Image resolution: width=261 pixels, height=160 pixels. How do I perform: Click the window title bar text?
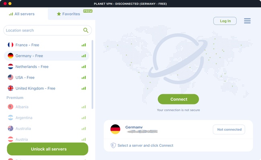[130, 4]
